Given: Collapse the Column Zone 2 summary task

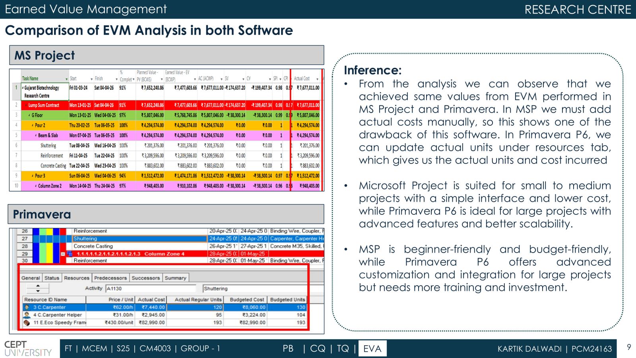Looking at the screenshot, I should (x=36, y=186).
